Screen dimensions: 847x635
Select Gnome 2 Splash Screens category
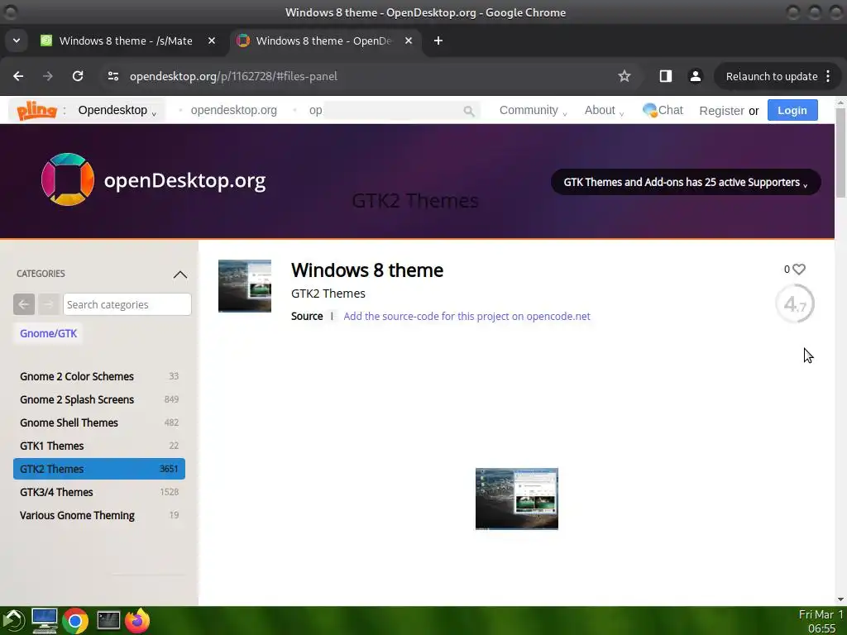click(x=99, y=399)
